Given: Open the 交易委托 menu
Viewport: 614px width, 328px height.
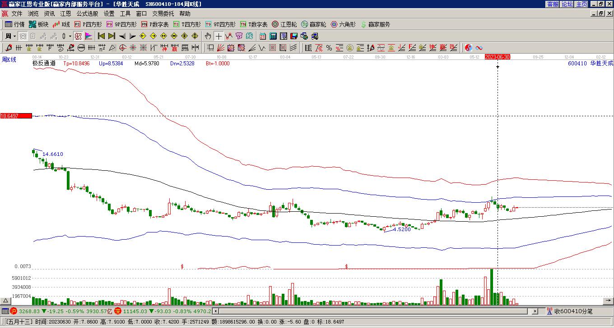Looking at the screenshot, I should (x=163, y=14).
